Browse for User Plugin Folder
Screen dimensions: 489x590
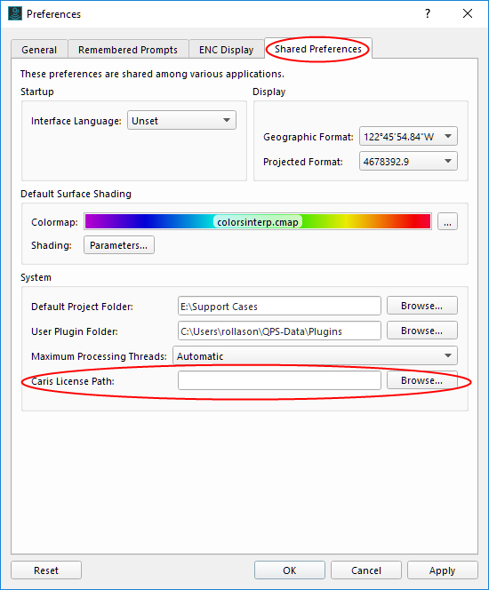422,331
